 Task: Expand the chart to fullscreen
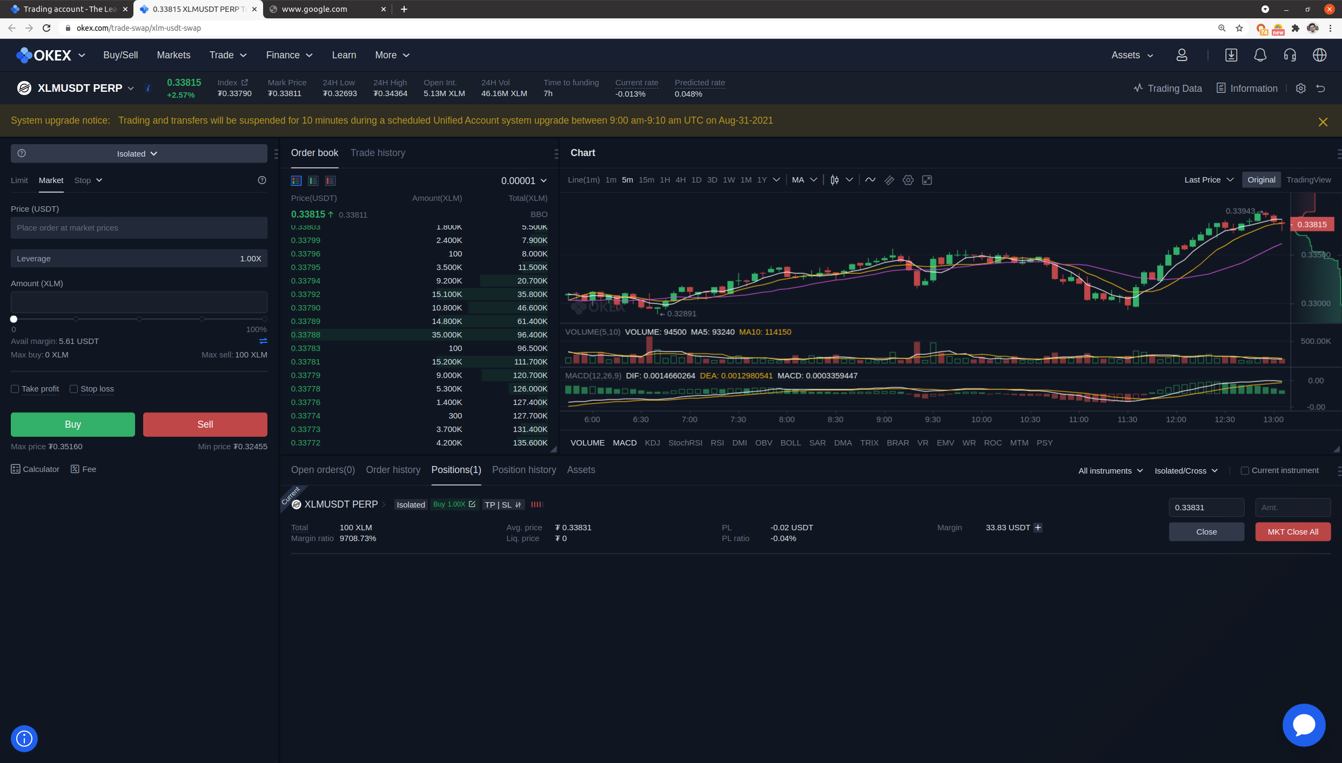point(927,180)
